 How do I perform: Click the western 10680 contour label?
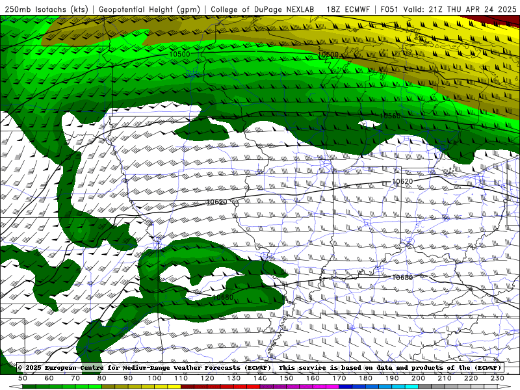click(223, 297)
